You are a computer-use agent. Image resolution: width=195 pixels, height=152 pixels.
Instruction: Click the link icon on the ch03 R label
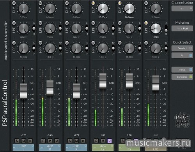pyautogui.click(x=68, y=147)
